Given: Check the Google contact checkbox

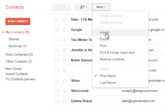Looking at the screenshot, I should [57, 30].
